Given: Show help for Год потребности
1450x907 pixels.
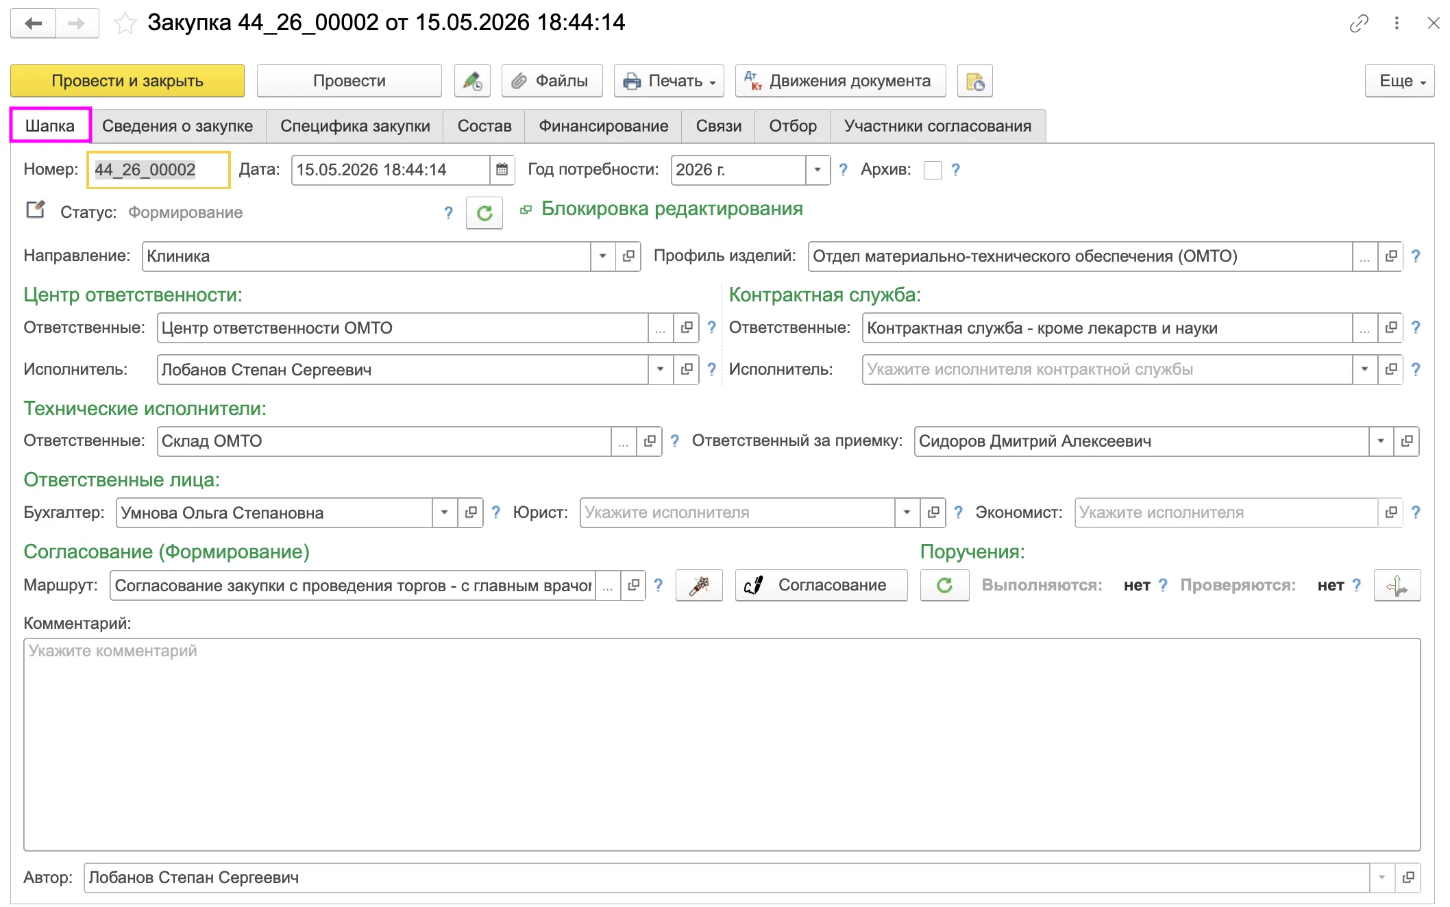Looking at the screenshot, I should pos(843,170).
